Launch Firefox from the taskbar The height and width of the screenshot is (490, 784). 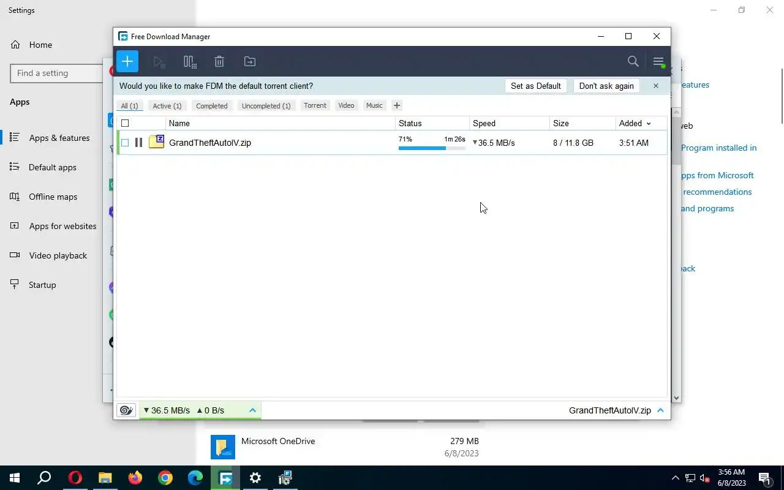tap(135, 478)
